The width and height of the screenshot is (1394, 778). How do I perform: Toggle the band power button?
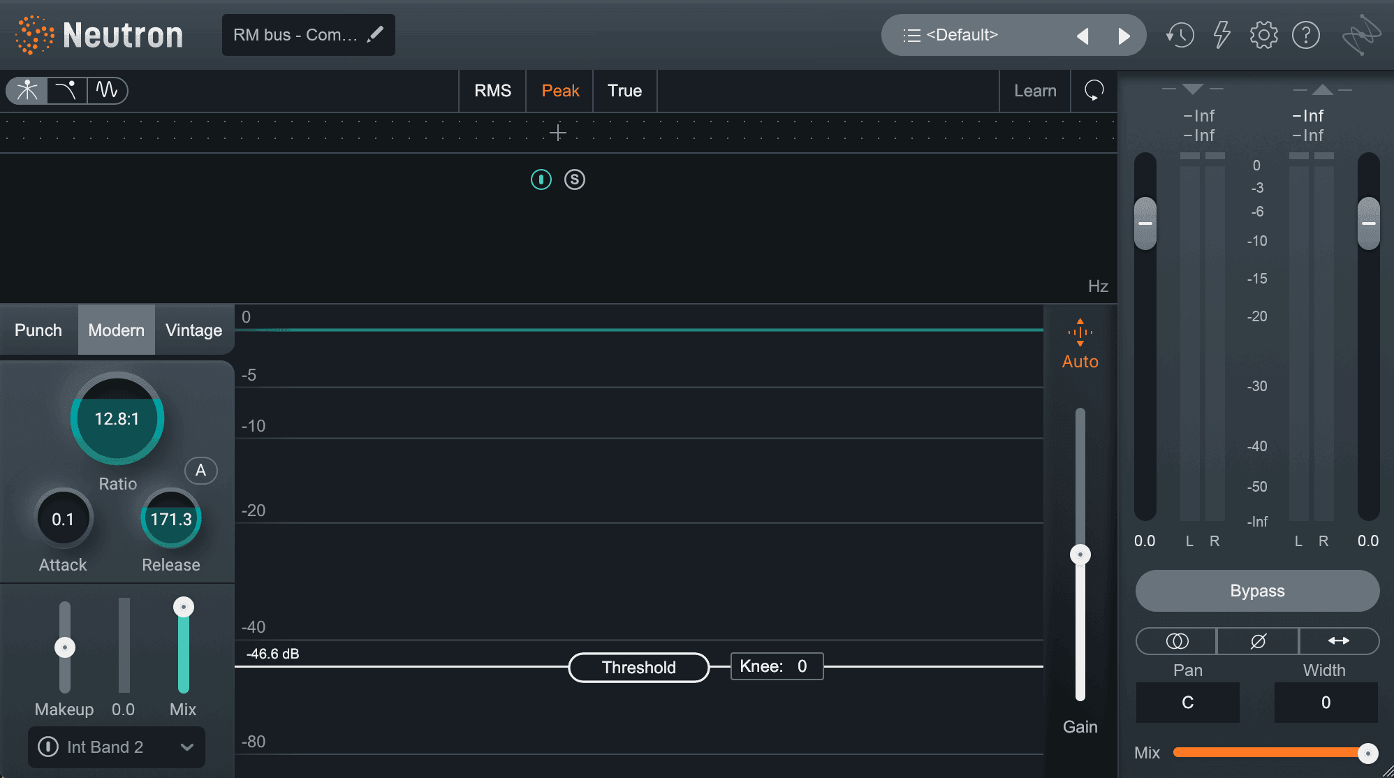[x=541, y=179]
